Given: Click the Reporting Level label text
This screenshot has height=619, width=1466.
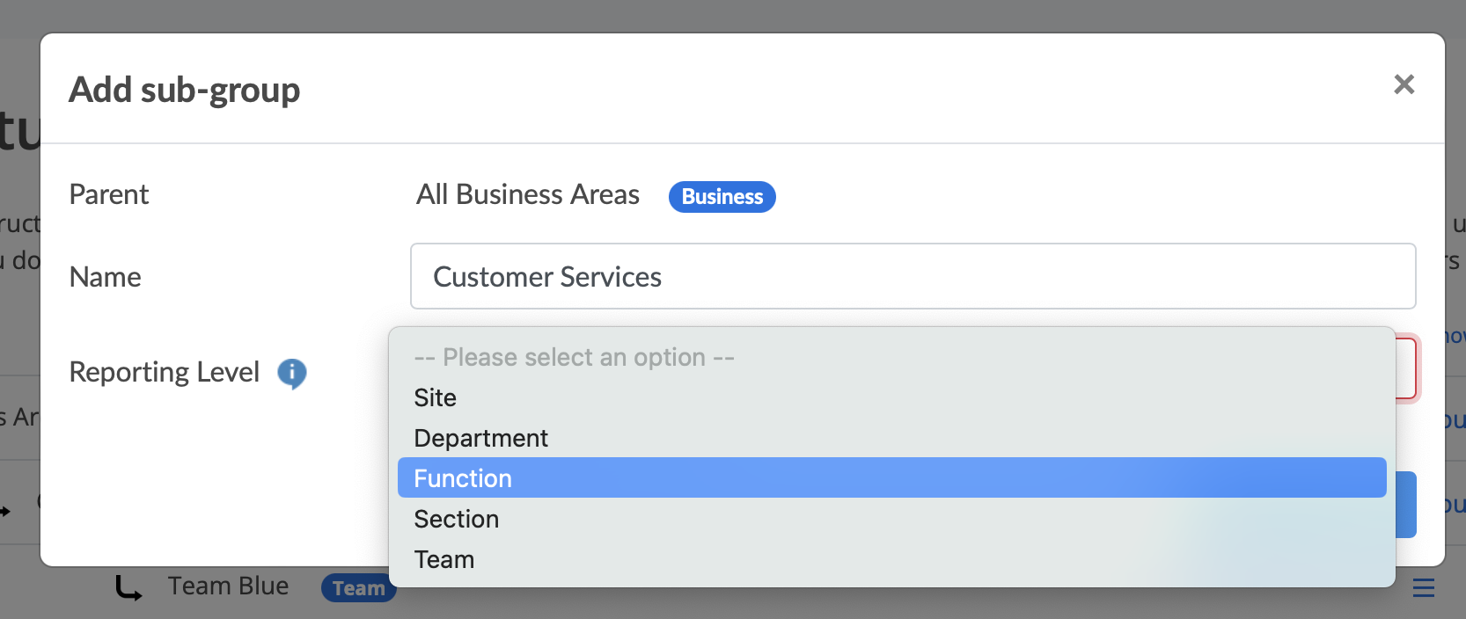Looking at the screenshot, I should click(x=165, y=373).
